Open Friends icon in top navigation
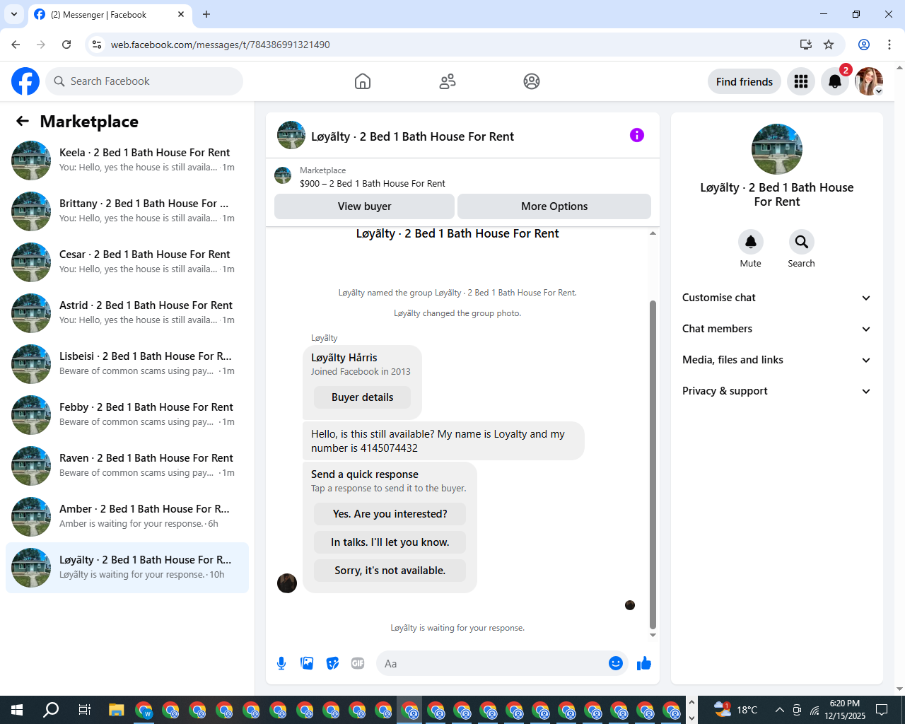Image resolution: width=905 pixels, height=724 pixels. [x=448, y=81]
